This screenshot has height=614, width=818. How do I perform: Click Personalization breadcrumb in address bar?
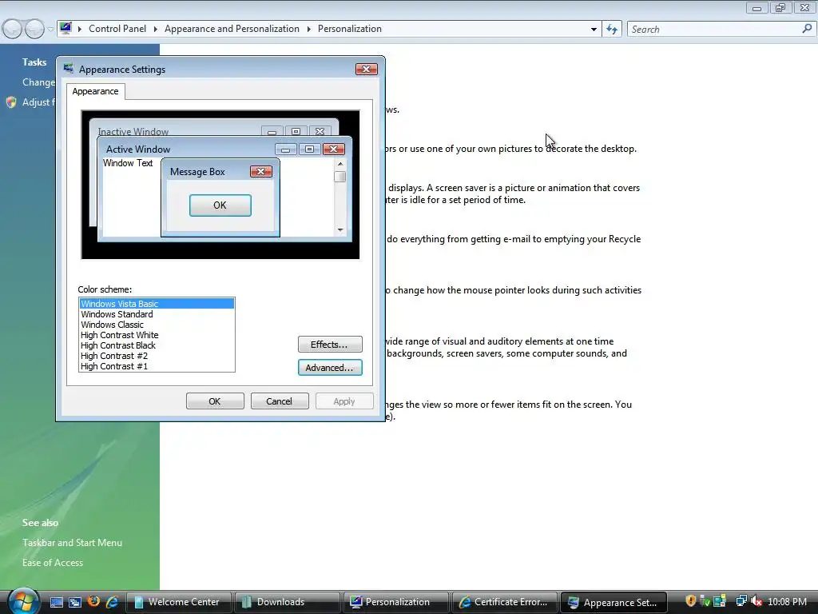click(x=350, y=29)
